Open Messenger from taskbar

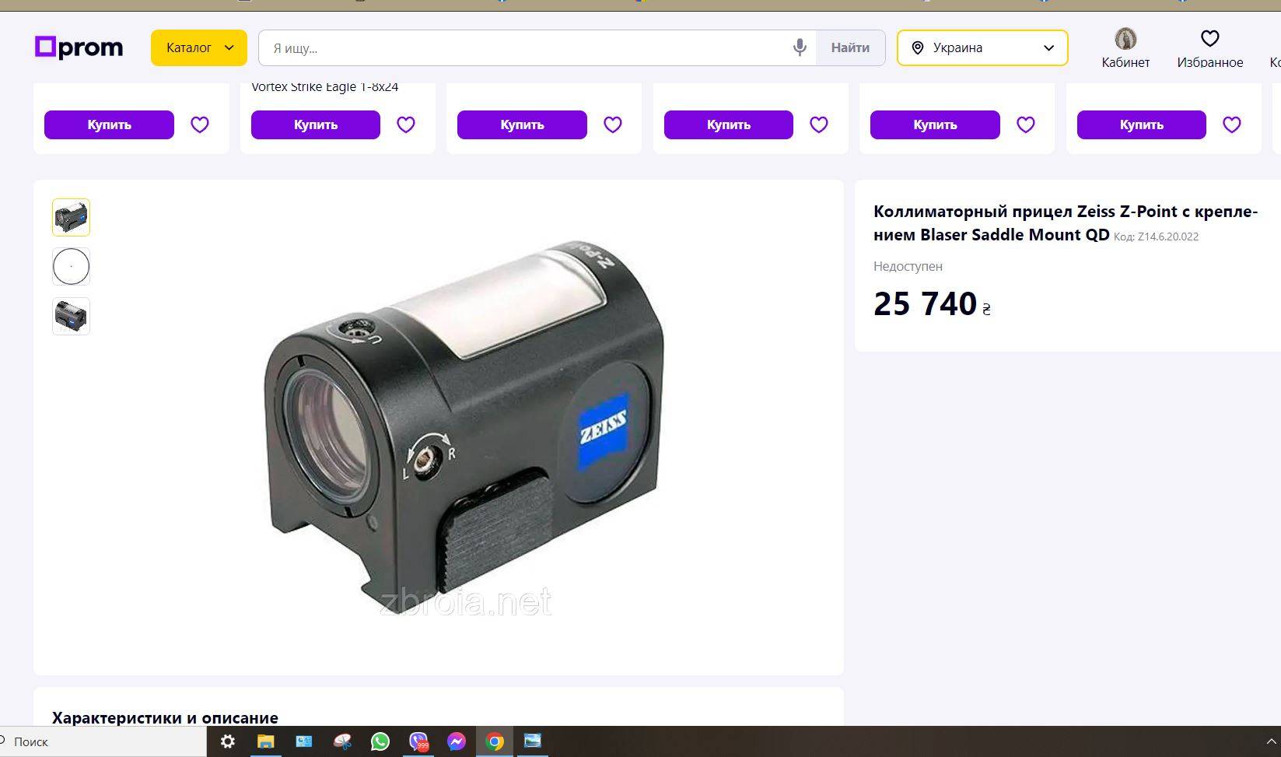(457, 741)
